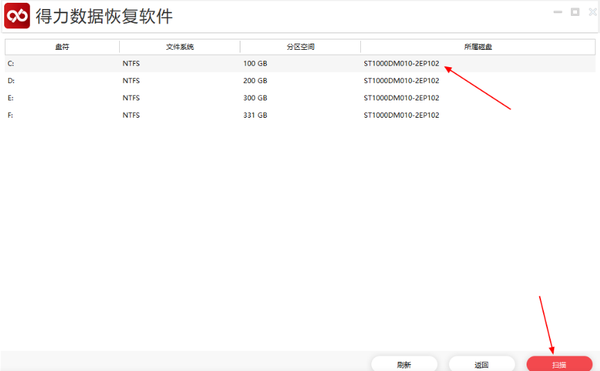Viewport: 600px width, 371px height.
Task: Click the 100 GB partition size cell
Action: coord(255,64)
